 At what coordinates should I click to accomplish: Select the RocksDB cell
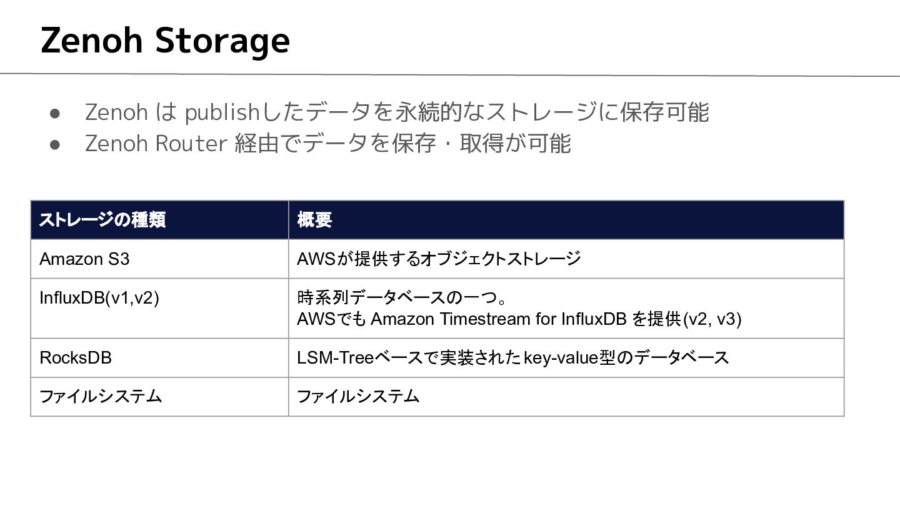point(159,358)
